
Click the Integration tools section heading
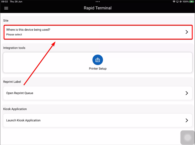pyautogui.click(x=14, y=48)
